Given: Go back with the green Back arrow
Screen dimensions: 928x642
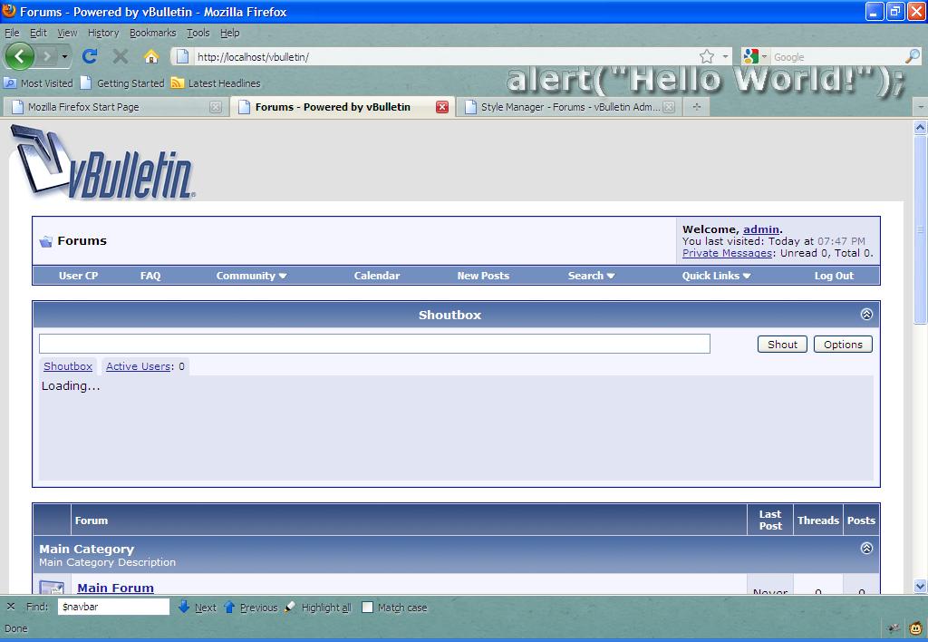Looking at the screenshot, I should (x=20, y=57).
